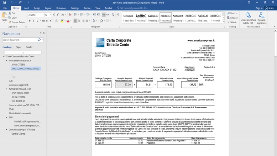Toggle bold formatting
This screenshot has width=277, height=156.
point(30,21)
